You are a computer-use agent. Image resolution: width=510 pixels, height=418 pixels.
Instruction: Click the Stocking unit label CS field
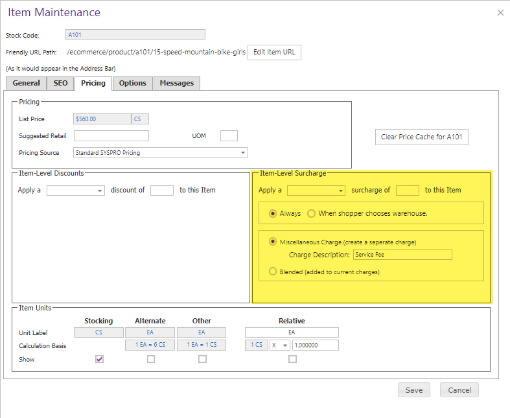tap(99, 332)
